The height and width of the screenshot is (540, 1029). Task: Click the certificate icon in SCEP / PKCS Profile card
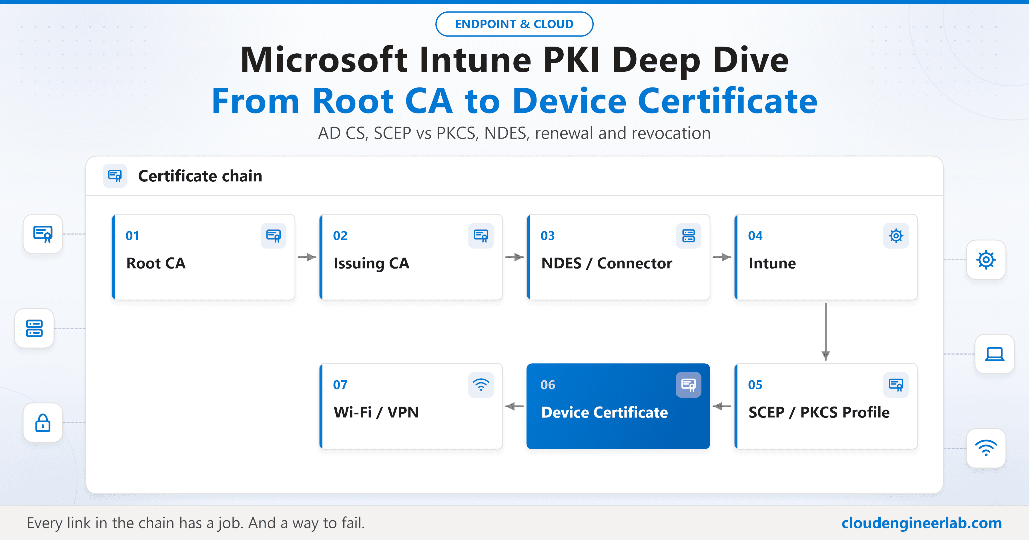896,385
